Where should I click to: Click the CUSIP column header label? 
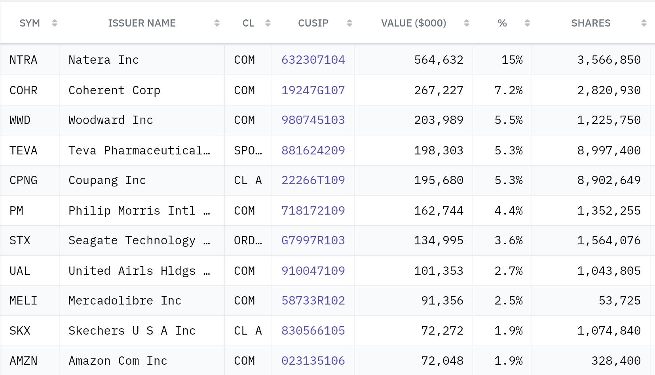click(x=313, y=23)
